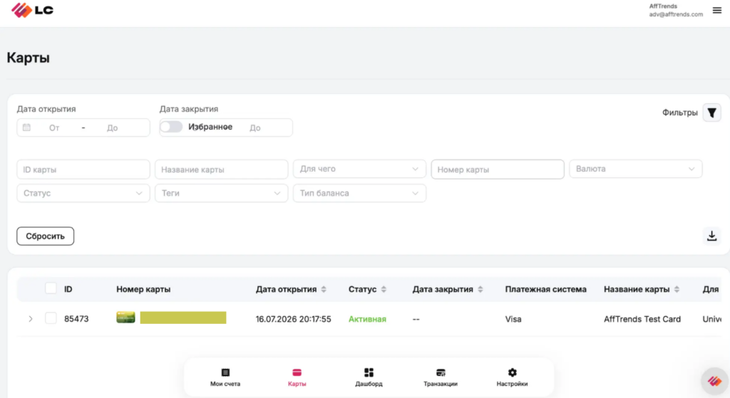Sort by Дата открытия column arrows

coord(324,289)
